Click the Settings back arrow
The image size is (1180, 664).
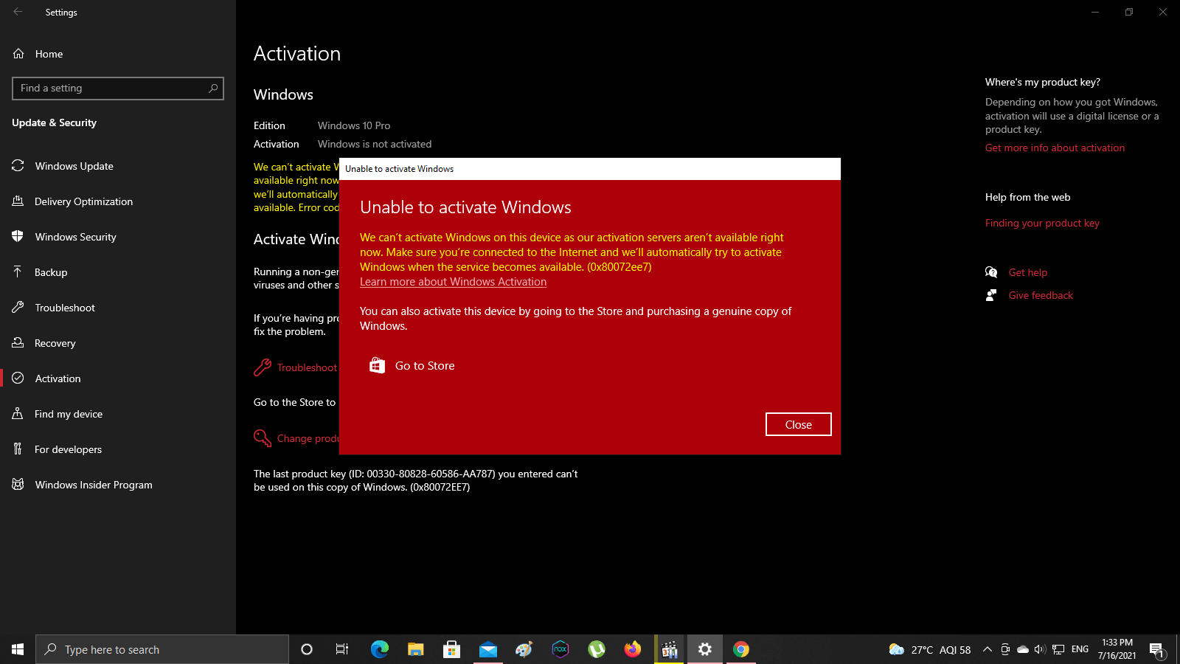pyautogui.click(x=18, y=12)
